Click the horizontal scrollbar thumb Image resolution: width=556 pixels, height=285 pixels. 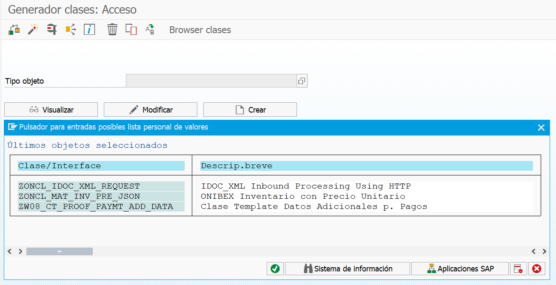pyautogui.click(x=60, y=251)
